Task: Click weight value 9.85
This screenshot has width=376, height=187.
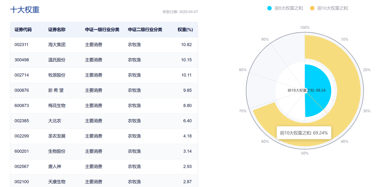Action: 188,90
